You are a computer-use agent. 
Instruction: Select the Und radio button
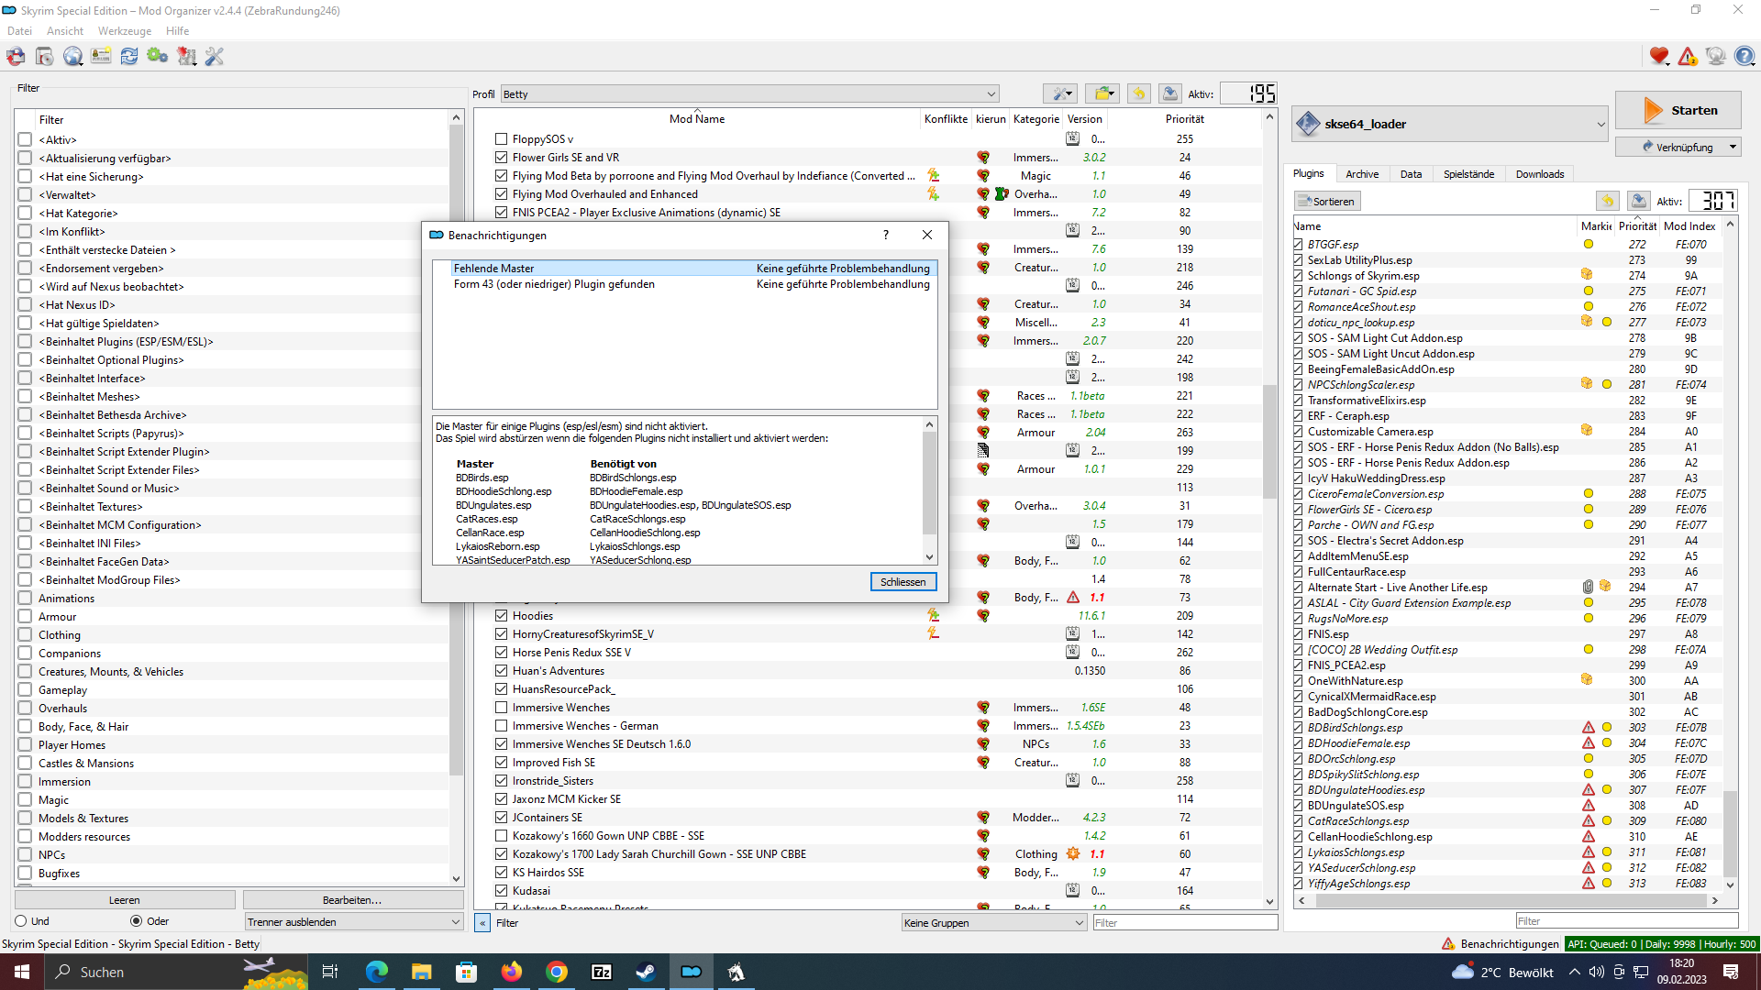point(21,921)
